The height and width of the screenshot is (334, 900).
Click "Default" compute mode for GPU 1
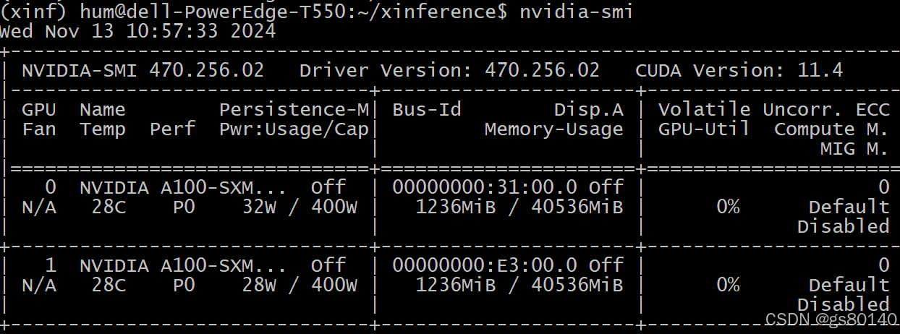(x=849, y=286)
